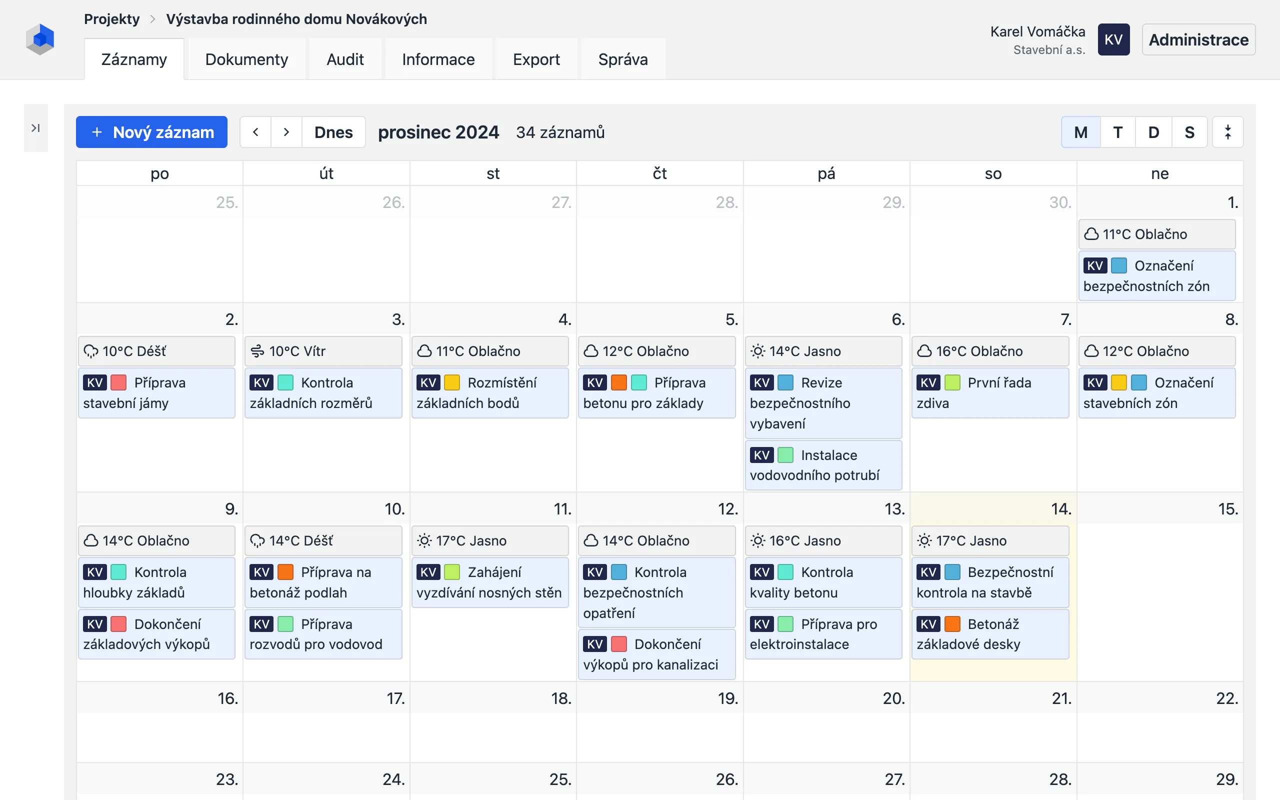Go to previous month arrow

pyautogui.click(x=255, y=132)
